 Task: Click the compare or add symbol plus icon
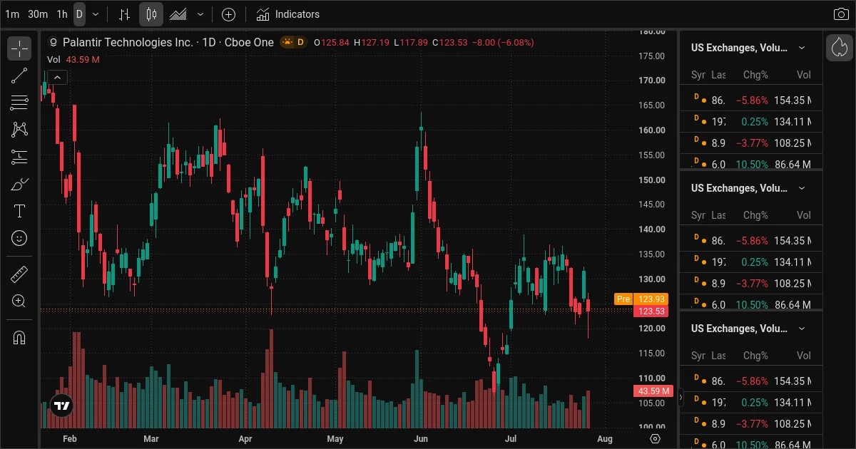pos(228,14)
